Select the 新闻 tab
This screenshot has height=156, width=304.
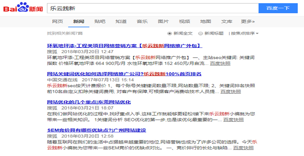pos(79,21)
